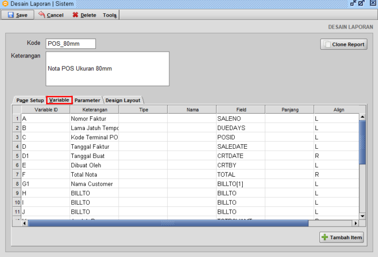Click into the Keterangan text area
The height and width of the screenshot is (257, 378).
coord(107,69)
